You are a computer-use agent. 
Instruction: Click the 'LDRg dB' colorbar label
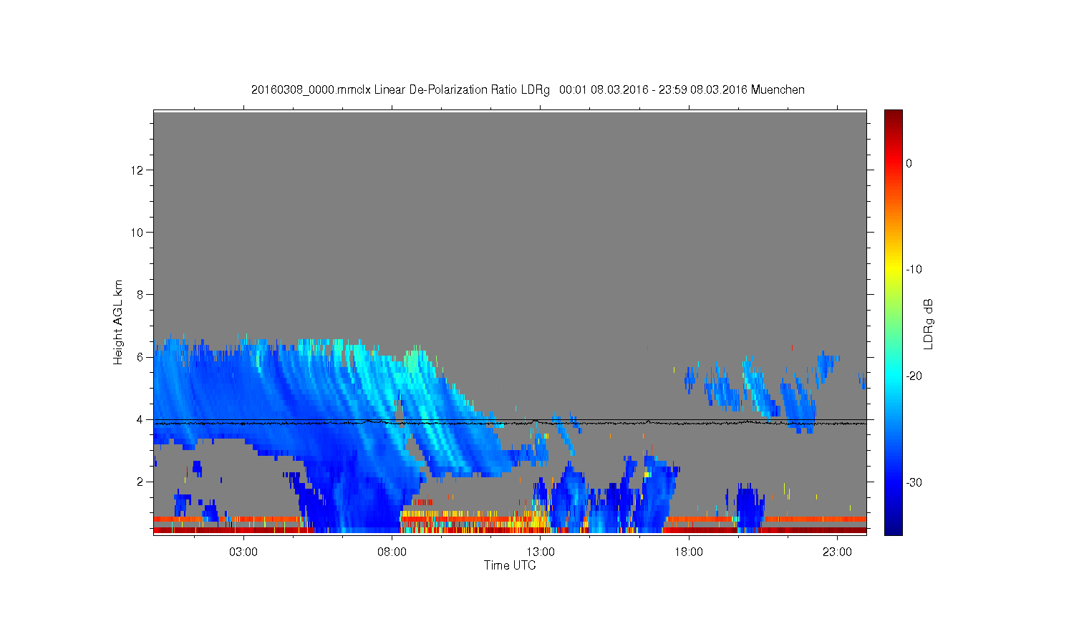(929, 323)
